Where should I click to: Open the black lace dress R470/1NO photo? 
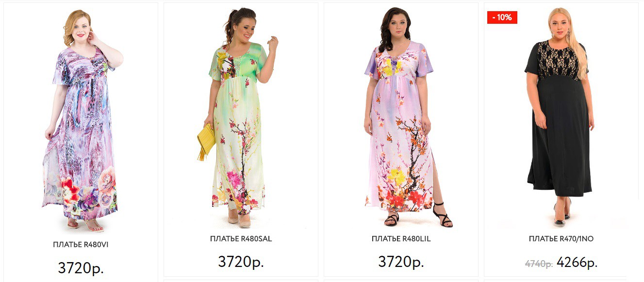pos(561,116)
